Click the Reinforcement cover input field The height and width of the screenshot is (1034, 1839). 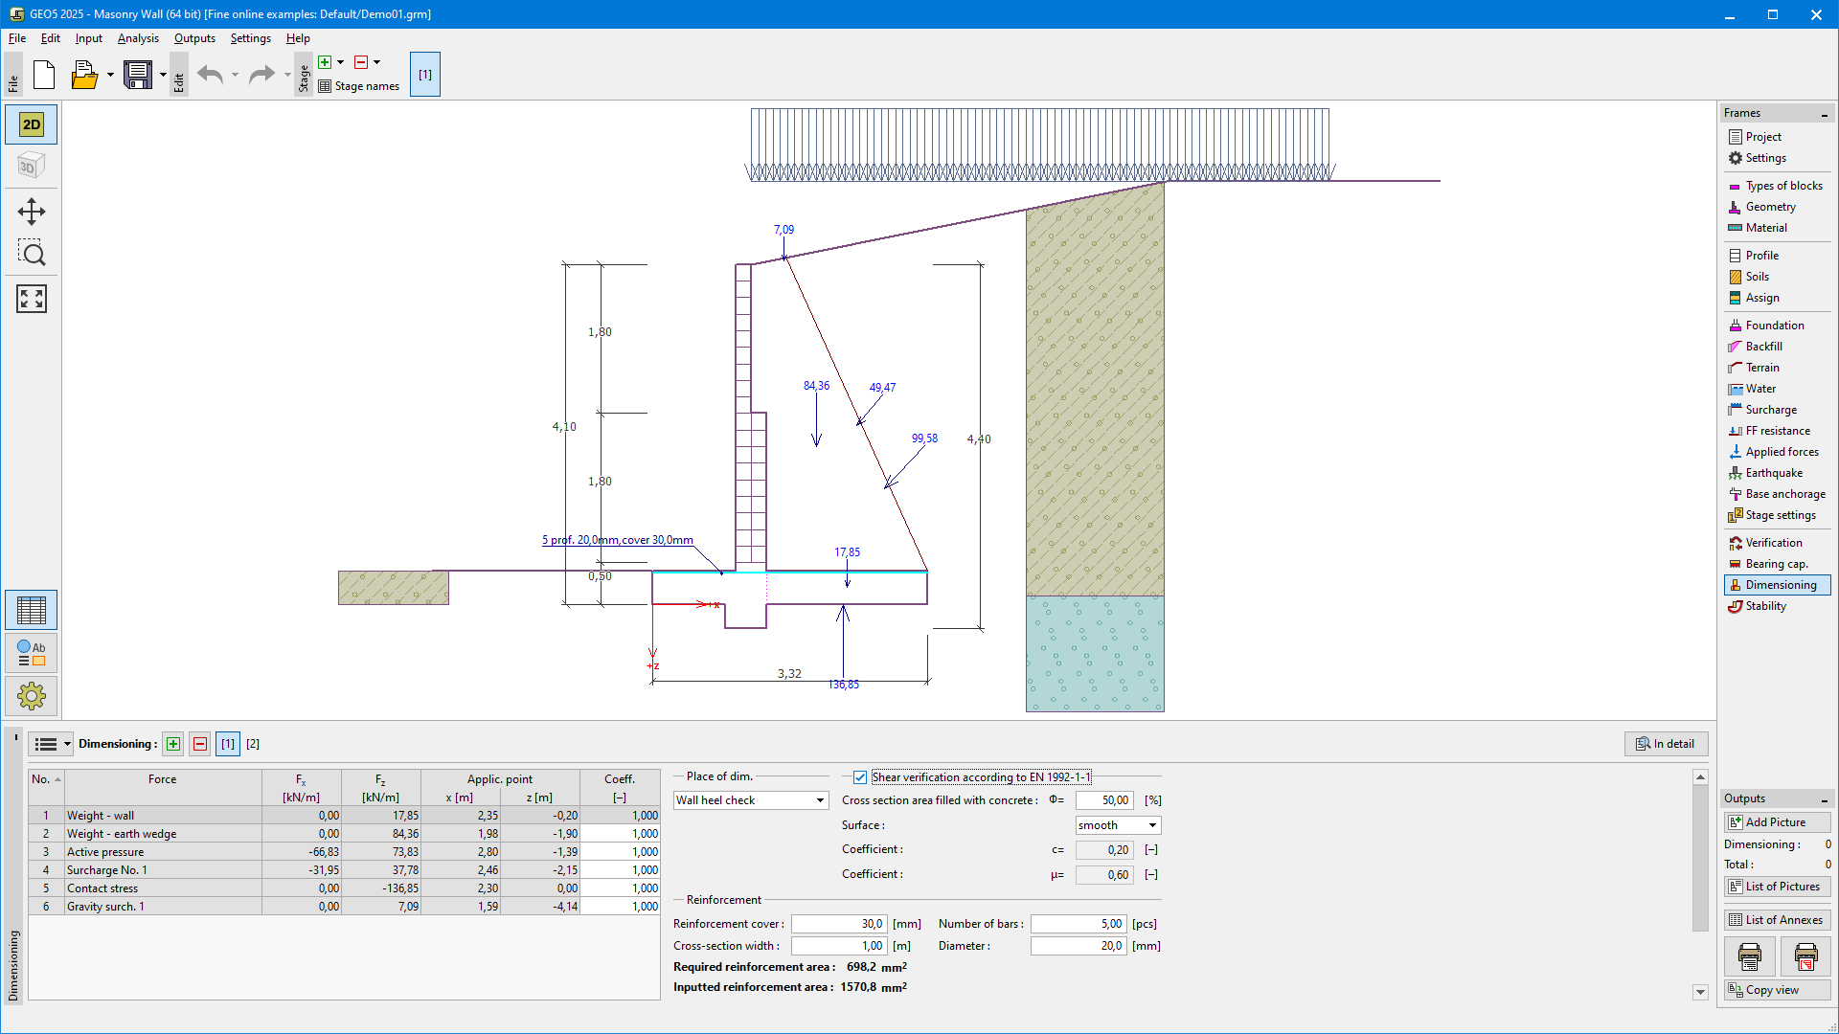click(838, 924)
